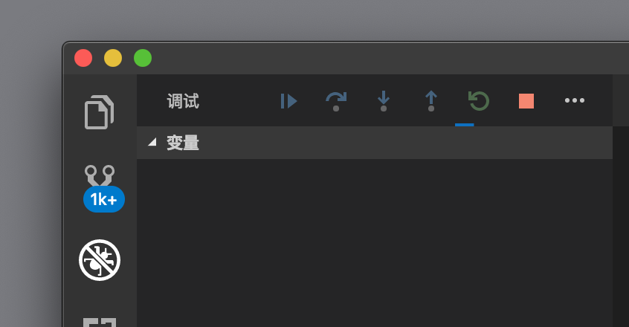
Task: Click the 变量 section header label
Action: click(x=183, y=143)
